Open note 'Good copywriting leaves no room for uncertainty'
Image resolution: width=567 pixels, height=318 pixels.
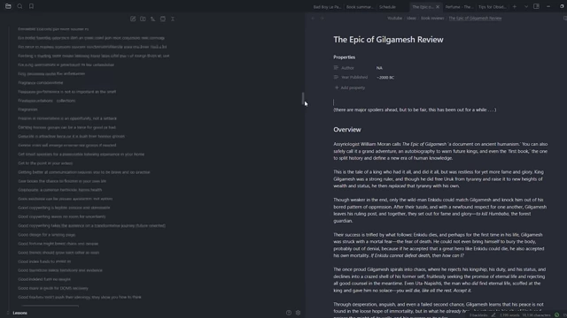pyautogui.click(x=61, y=216)
